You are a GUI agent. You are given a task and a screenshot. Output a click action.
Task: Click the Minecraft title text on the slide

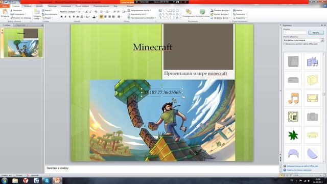[153, 47]
